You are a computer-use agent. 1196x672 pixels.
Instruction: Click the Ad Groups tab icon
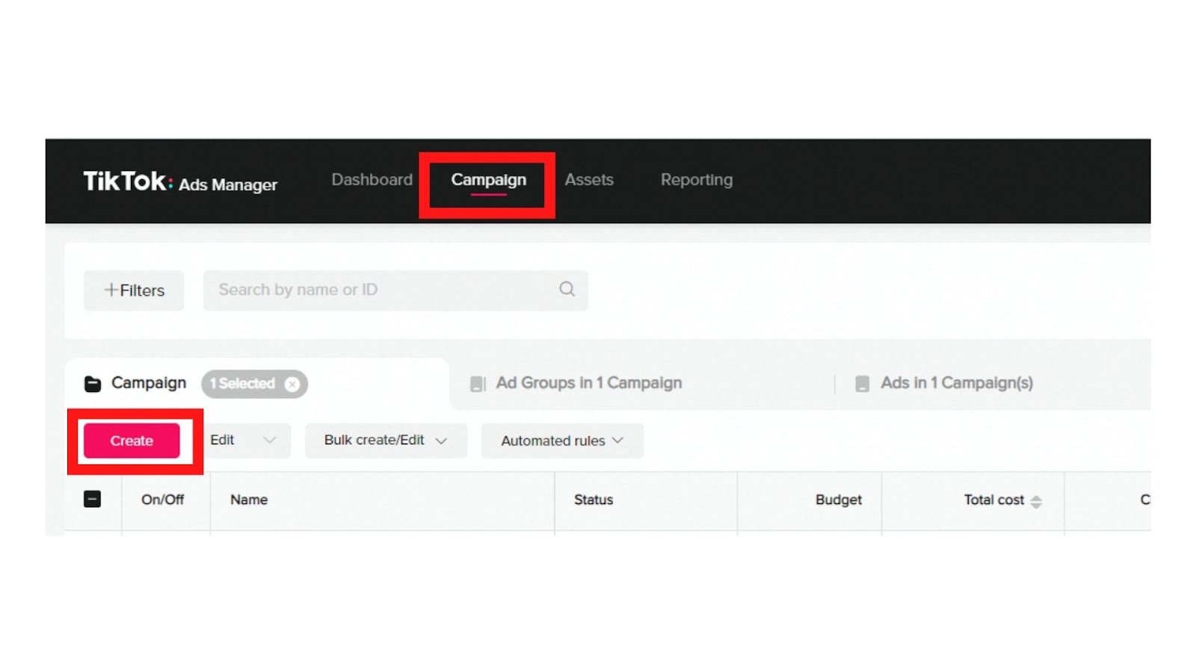[x=478, y=384]
